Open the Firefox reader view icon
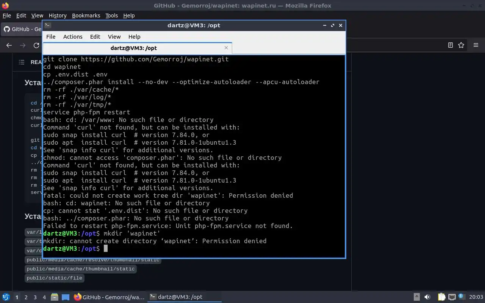 450,45
